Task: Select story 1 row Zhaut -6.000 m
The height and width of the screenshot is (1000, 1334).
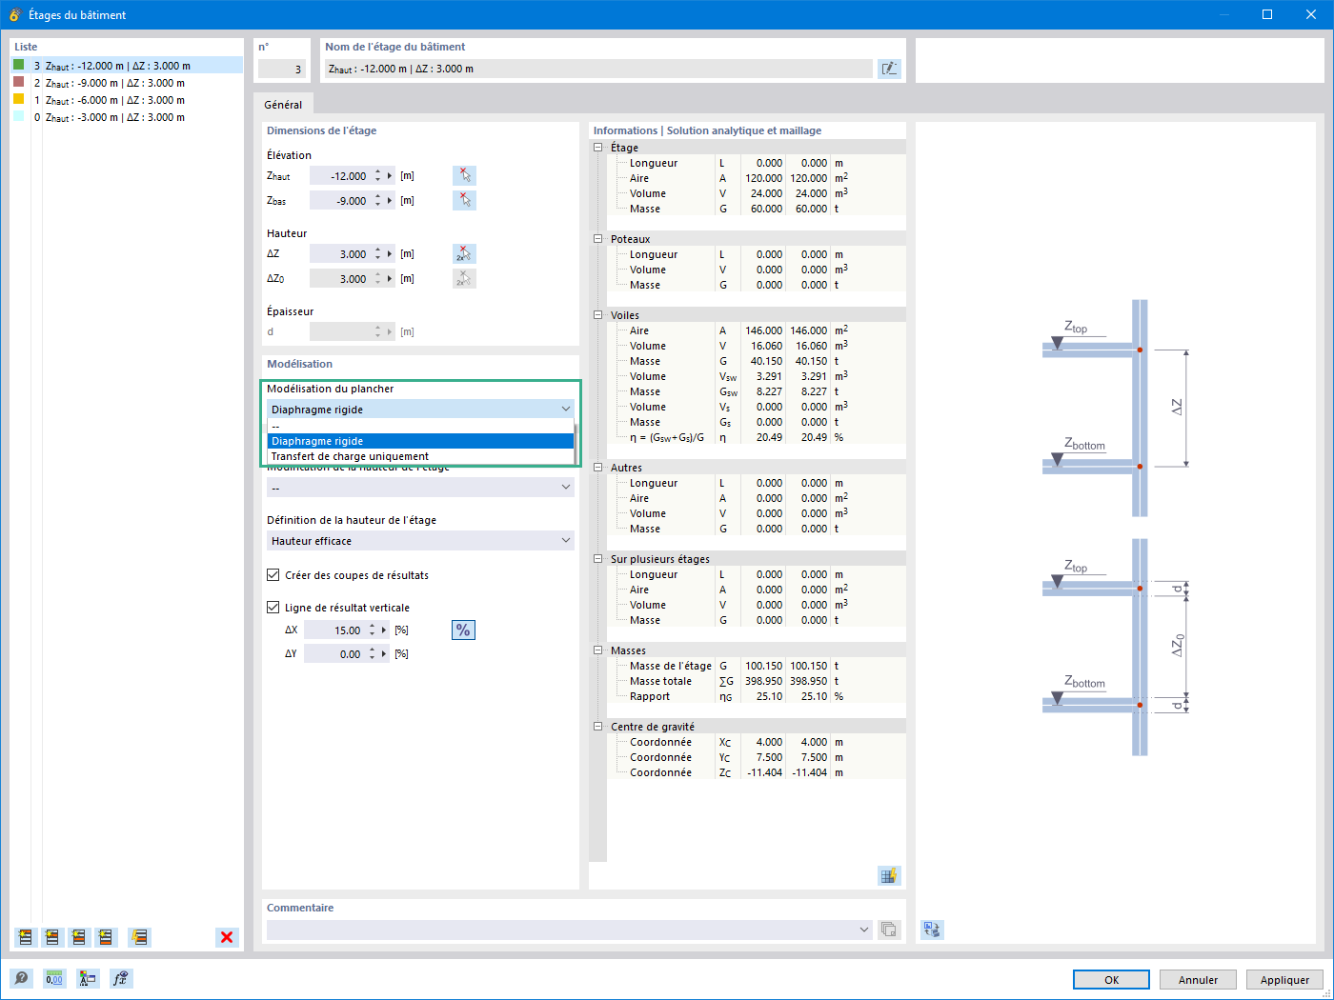Action: point(127,100)
